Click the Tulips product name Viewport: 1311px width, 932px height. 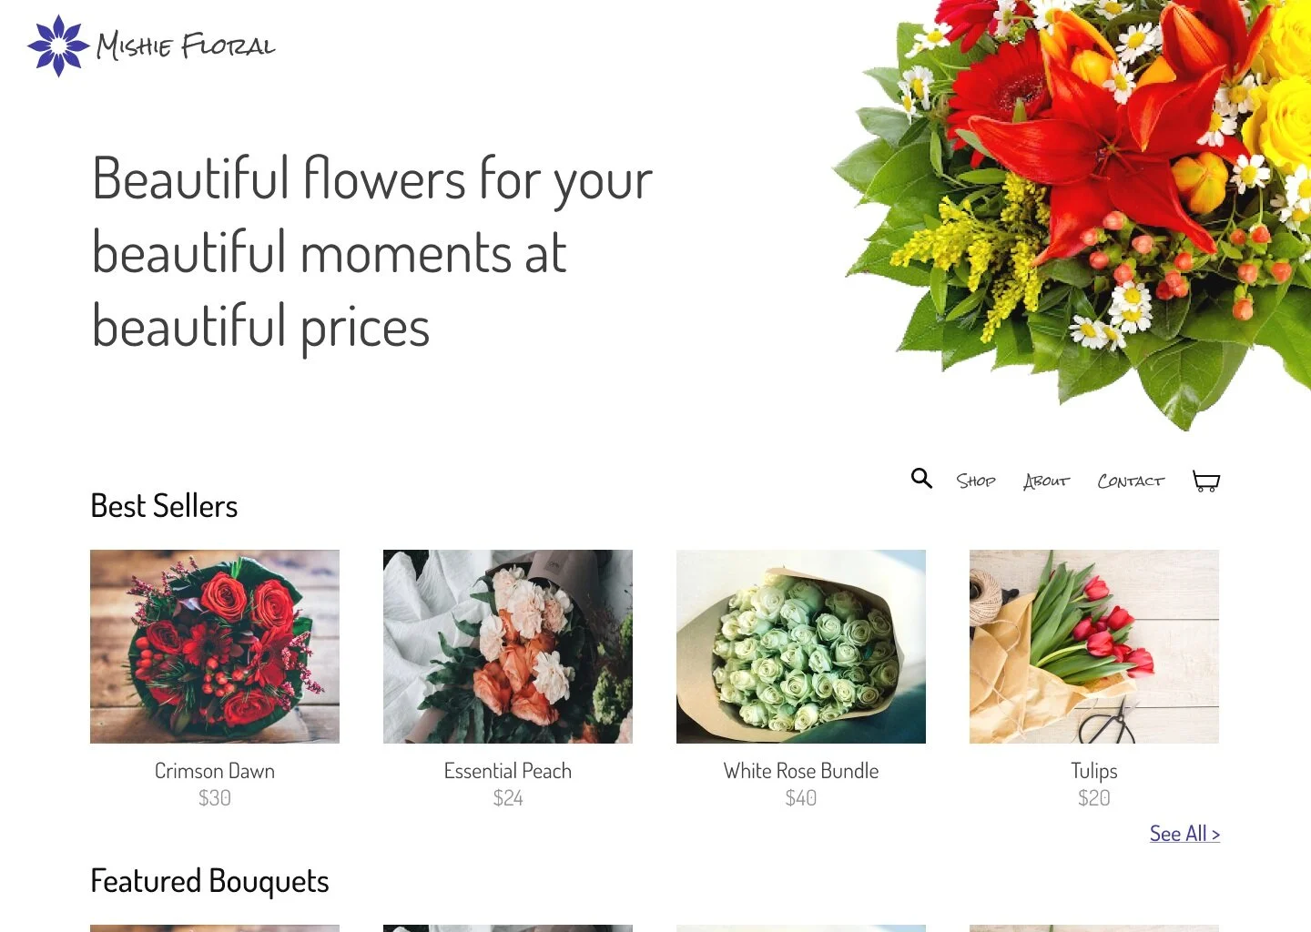click(x=1094, y=771)
